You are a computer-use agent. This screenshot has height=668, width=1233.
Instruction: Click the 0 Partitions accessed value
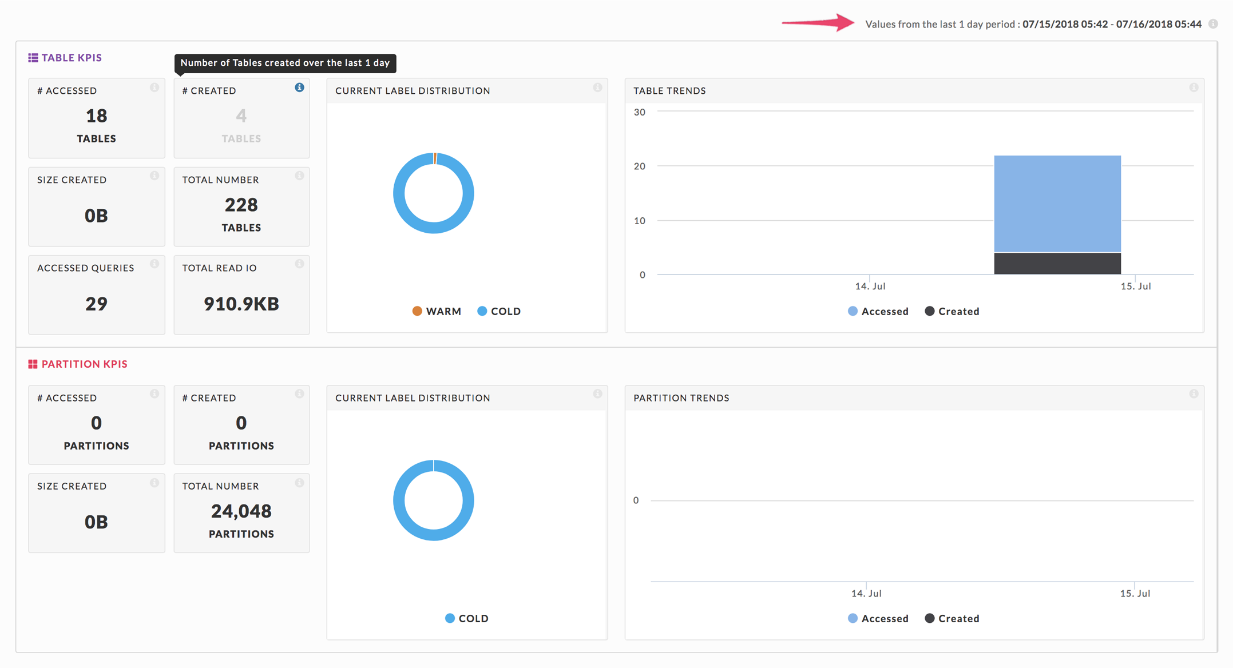[97, 423]
